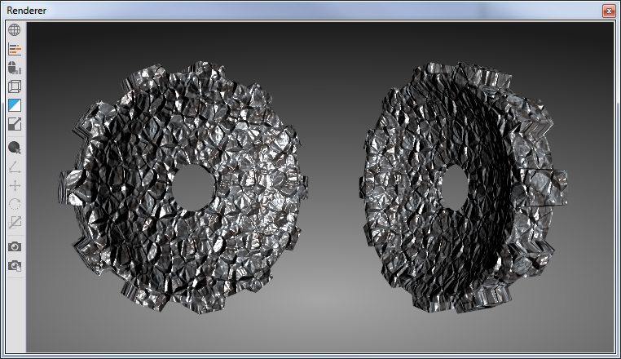
Task: Toggle the color legend bars icon
Action: pos(15,49)
